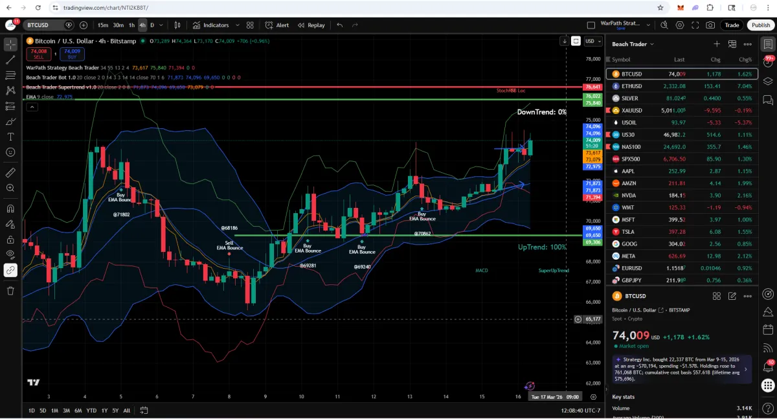777x419 pixels.
Task: Select the ruler measure tool
Action: click(x=10, y=173)
